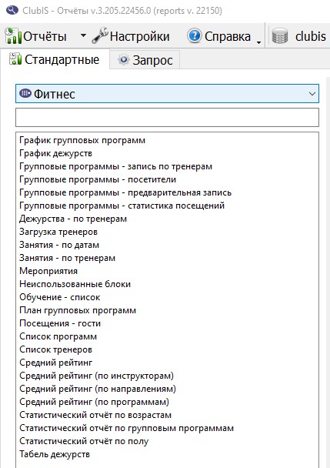Select report Загрузка тренеров

tap(58, 232)
